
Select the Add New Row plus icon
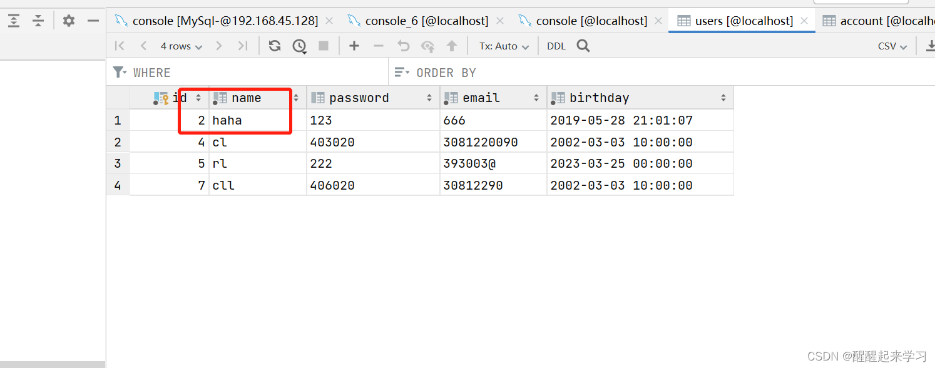(x=354, y=45)
